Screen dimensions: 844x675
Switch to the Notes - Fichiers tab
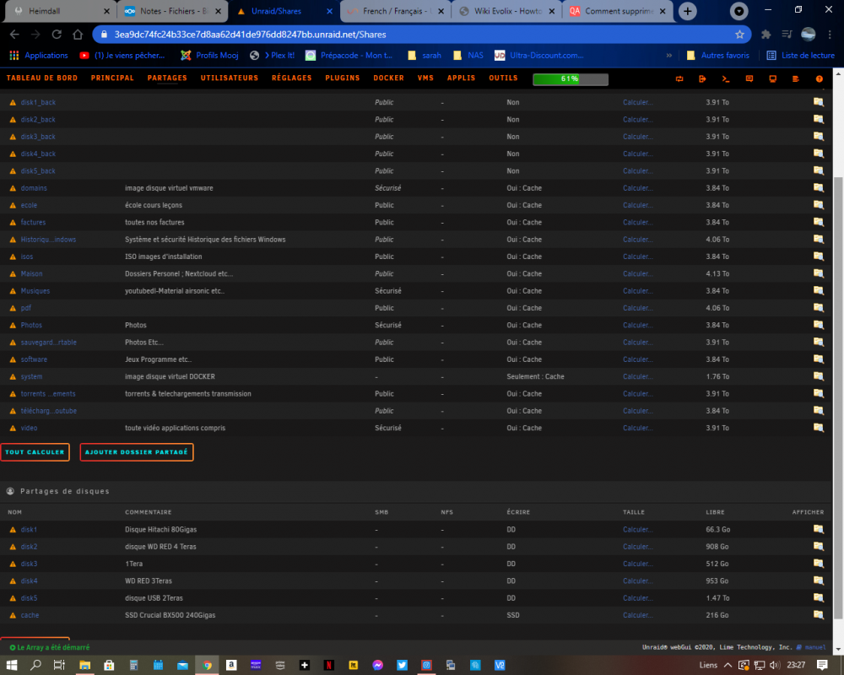click(172, 11)
